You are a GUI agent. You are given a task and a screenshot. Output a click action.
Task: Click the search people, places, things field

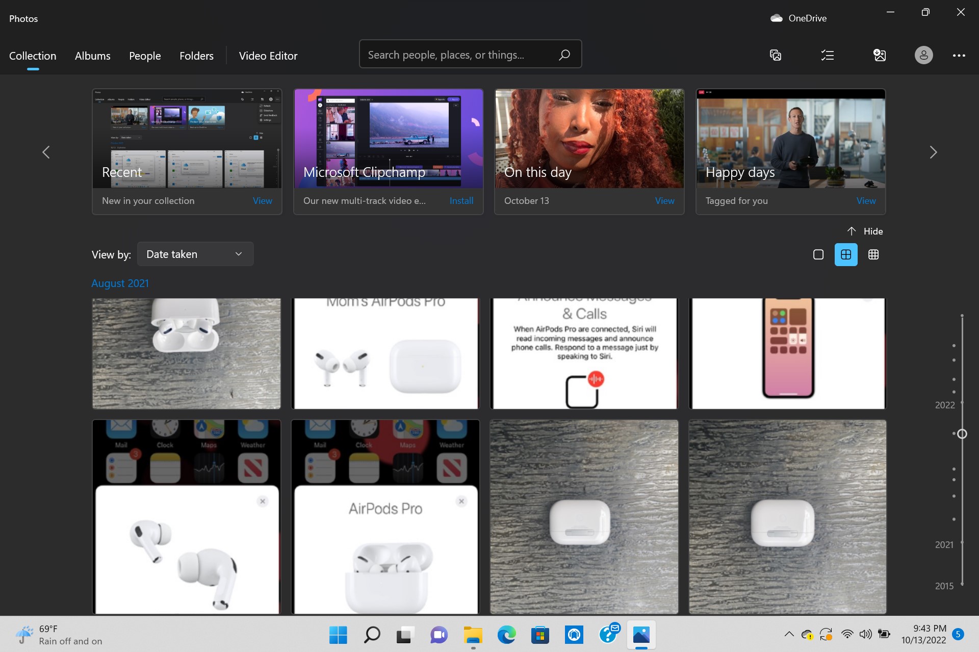tap(470, 54)
